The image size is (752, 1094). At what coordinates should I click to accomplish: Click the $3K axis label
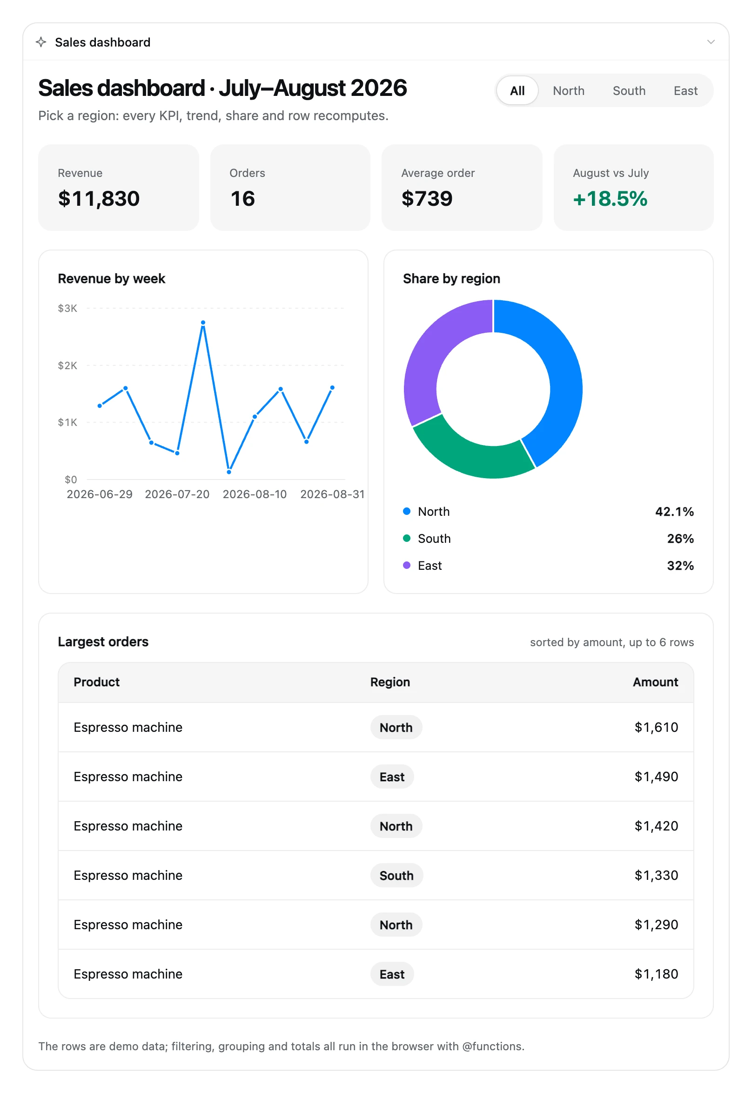coord(67,308)
